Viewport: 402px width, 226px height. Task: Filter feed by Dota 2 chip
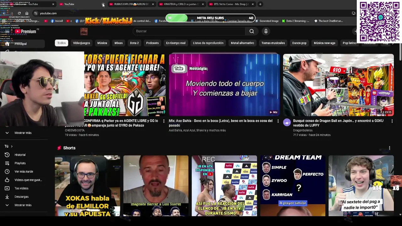click(134, 43)
